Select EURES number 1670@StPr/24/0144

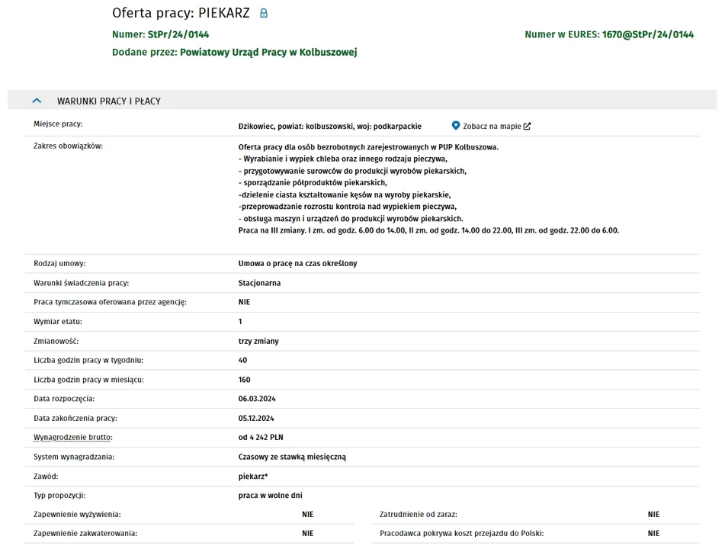[648, 34]
